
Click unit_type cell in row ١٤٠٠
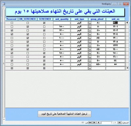point(79,49)
